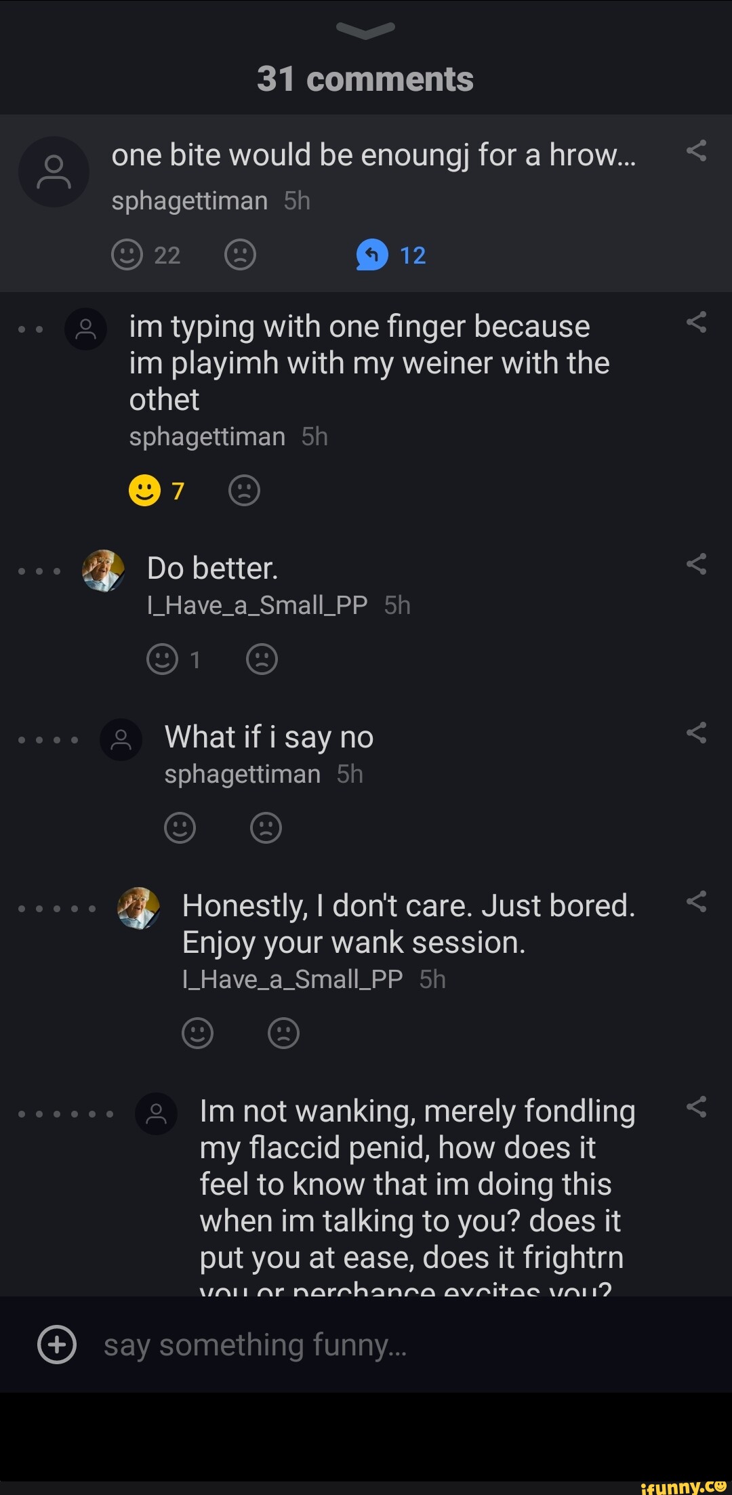This screenshot has width=732, height=1495.
Task: Unsmile the "Do better." comment
Action: [x=262, y=659]
